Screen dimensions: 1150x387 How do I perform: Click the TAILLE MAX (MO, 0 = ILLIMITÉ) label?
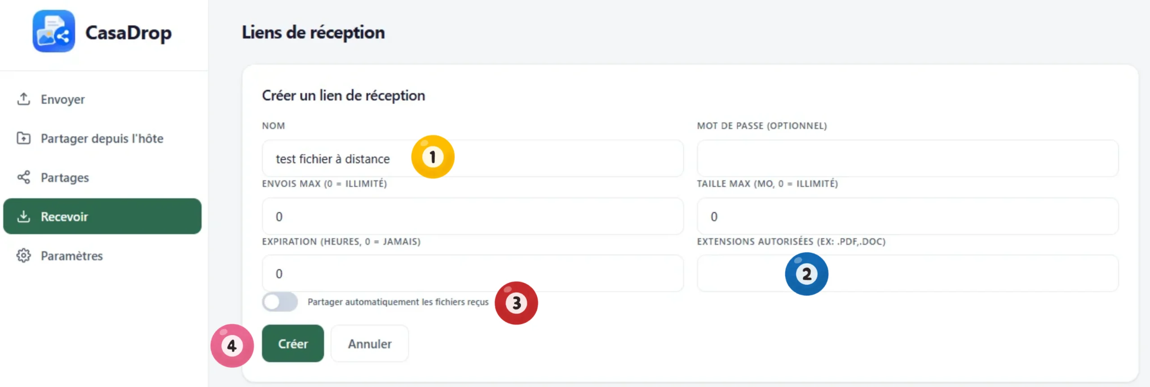(767, 184)
